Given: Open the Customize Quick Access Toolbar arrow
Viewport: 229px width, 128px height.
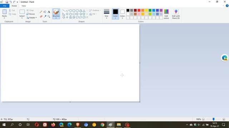Looking at the screenshot, I should pyautogui.click(x=17, y=2).
